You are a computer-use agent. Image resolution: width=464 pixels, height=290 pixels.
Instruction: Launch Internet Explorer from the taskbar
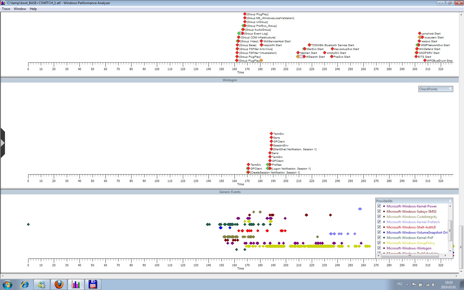(x=25, y=284)
